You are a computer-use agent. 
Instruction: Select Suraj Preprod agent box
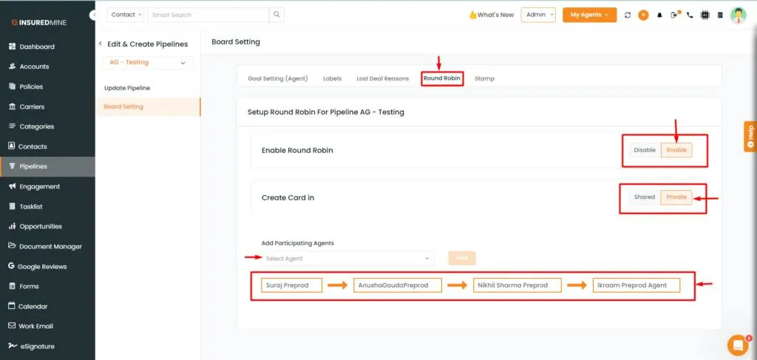(291, 285)
